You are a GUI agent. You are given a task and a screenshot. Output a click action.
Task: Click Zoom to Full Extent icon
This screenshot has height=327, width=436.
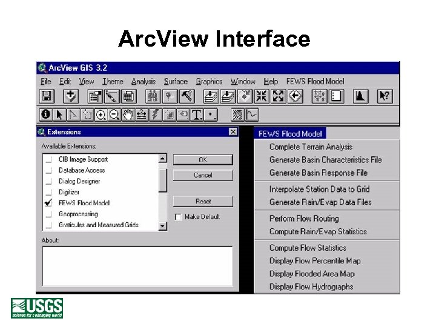pyautogui.click(x=211, y=96)
